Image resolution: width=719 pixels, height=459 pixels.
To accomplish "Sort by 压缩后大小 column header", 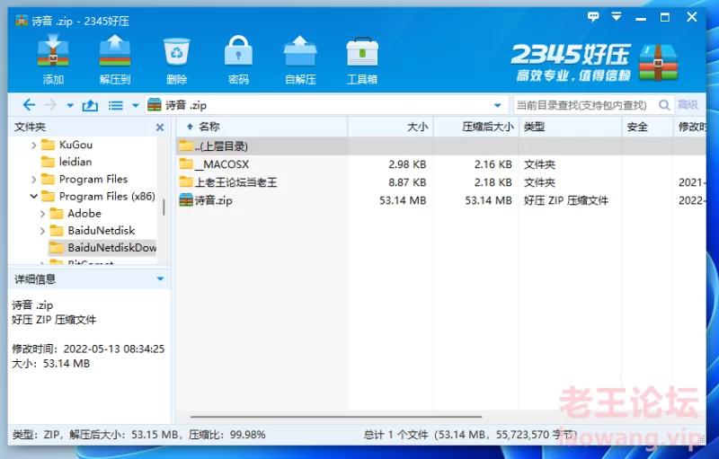I will tap(476, 127).
